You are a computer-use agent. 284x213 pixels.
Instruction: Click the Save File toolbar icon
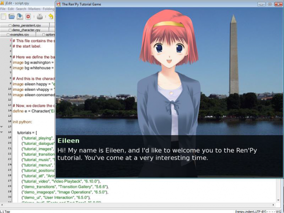click(20, 17)
